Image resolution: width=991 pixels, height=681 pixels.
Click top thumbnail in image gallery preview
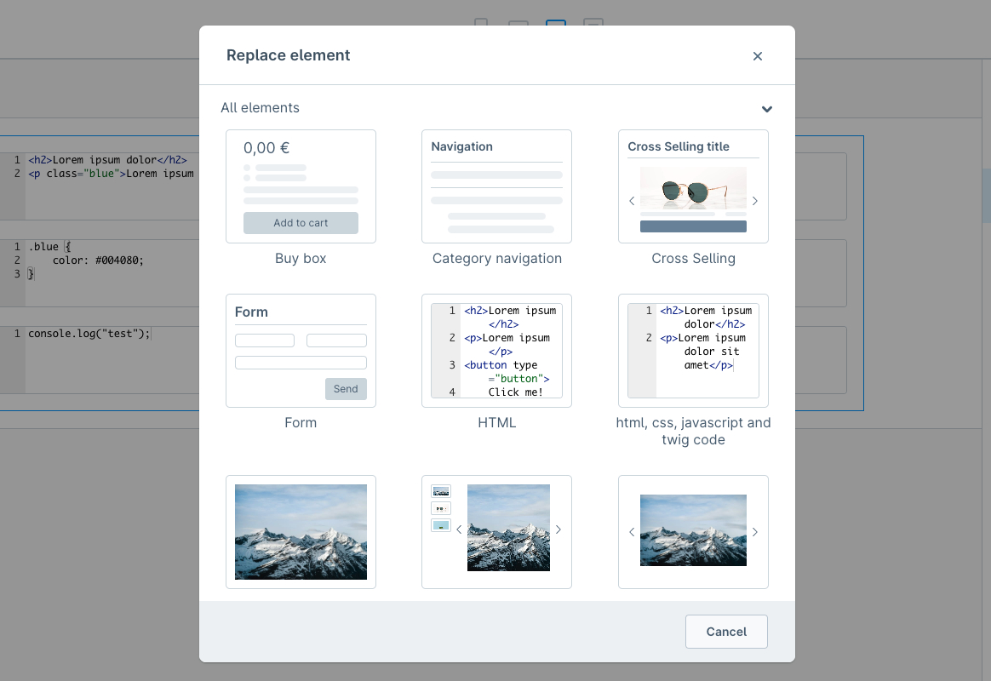(440, 491)
